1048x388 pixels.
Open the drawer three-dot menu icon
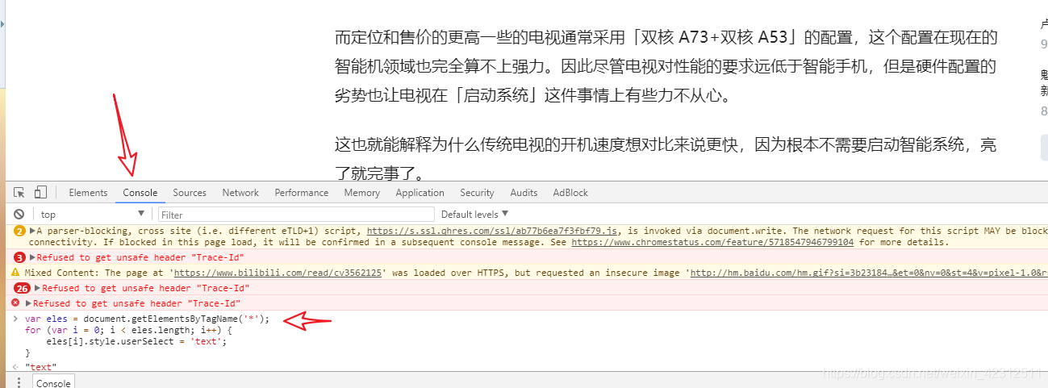[18, 383]
